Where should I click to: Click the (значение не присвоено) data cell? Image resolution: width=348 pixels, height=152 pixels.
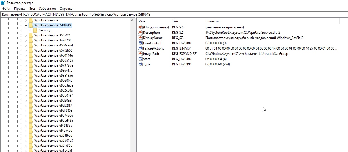click(x=225, y=27)
